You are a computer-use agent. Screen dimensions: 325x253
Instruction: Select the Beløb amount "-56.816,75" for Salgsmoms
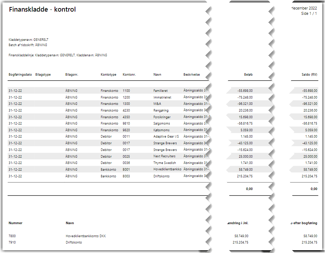[x=245, y=124]
